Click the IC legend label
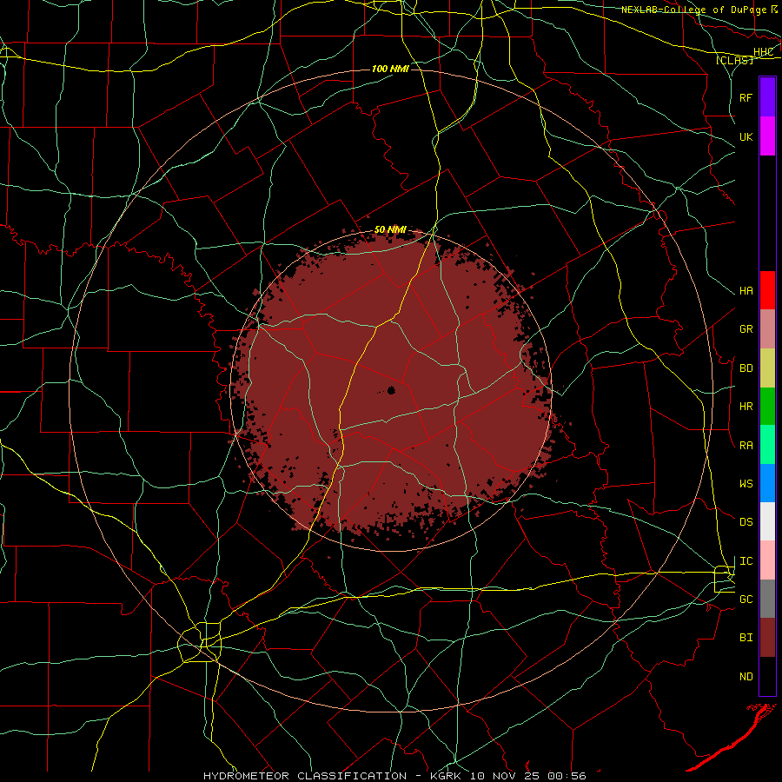Screen dimensions: 782x782 coord(746,561)
